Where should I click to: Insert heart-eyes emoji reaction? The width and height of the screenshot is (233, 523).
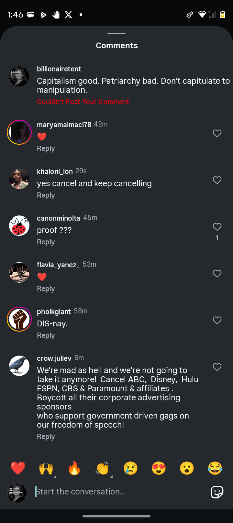[x=159, y=468]
